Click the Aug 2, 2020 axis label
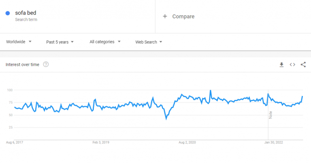This screenshot has width=311, height=163. [x=187, y=142]
